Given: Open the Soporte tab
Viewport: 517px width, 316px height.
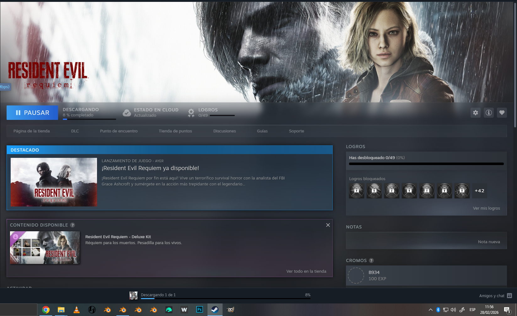Looking at the screenshot, I should click(296, 131).
